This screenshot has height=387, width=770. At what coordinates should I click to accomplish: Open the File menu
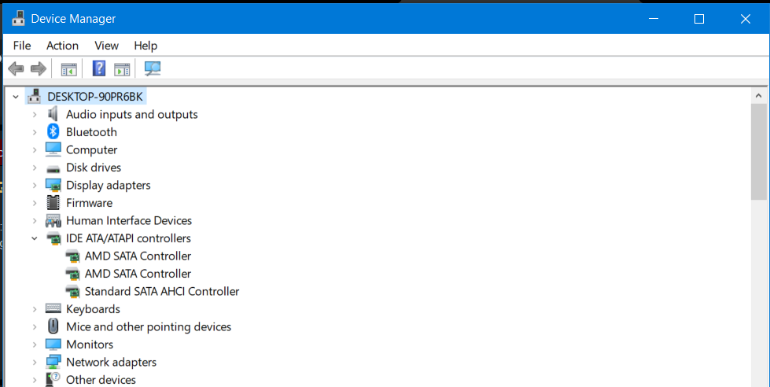point(22,46)
